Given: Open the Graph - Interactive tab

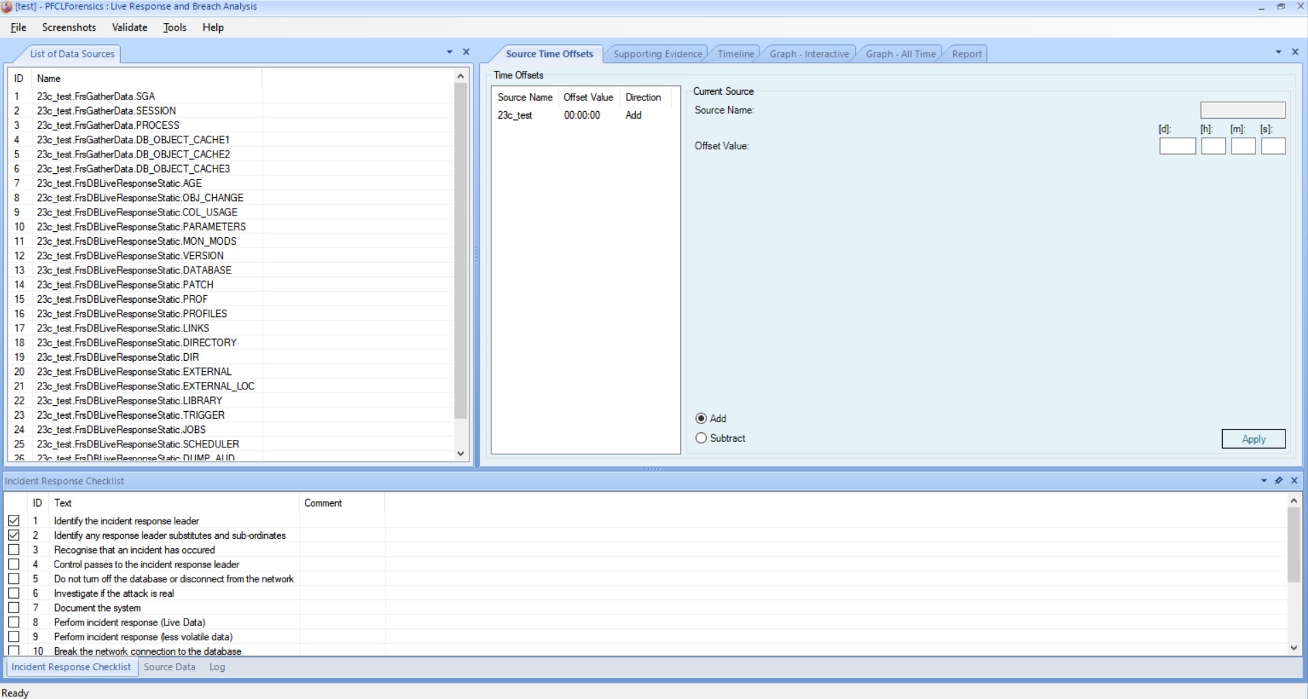Looking at the screenshot, I should click(809, 54).
